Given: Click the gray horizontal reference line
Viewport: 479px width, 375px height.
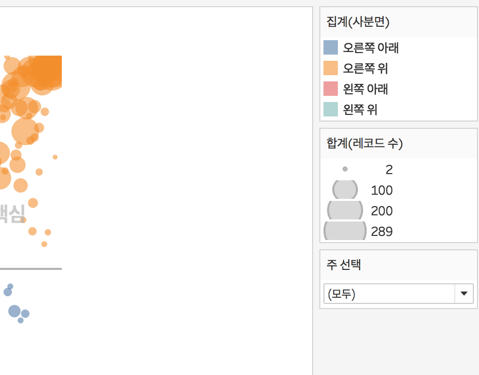Looking at the screenshot, I should (x=31, y=269).
